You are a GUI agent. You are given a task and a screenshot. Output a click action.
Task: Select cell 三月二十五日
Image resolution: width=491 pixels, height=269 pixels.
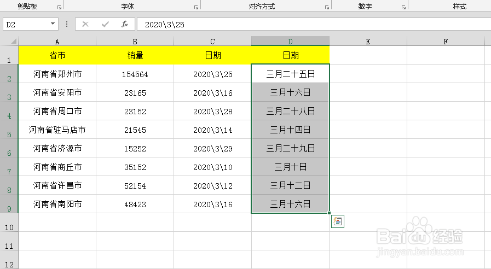290,74
